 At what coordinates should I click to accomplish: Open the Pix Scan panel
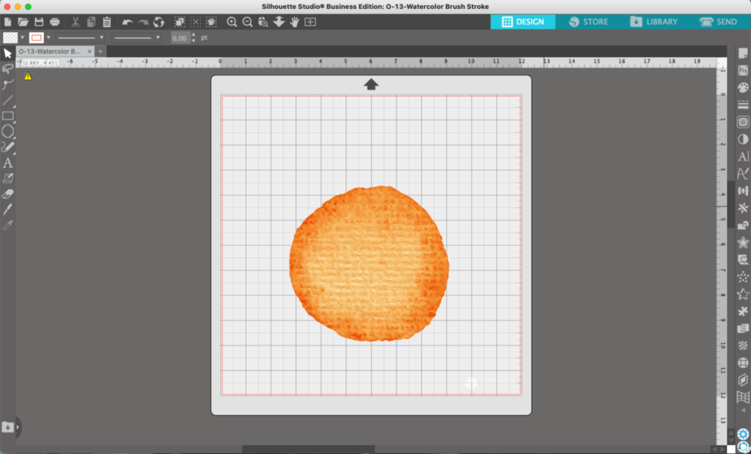pos(743,70)
